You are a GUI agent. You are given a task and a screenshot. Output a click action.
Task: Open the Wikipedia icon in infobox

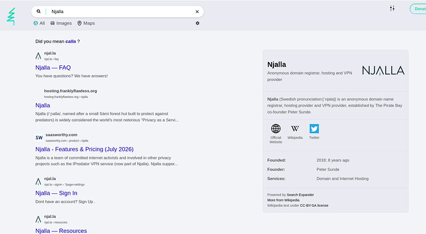[x=295, y=129]
